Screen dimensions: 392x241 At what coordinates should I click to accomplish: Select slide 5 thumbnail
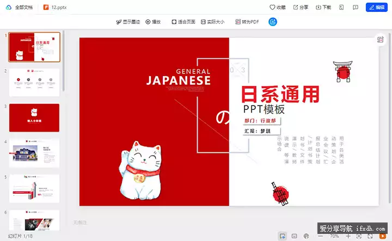(34, 189)
